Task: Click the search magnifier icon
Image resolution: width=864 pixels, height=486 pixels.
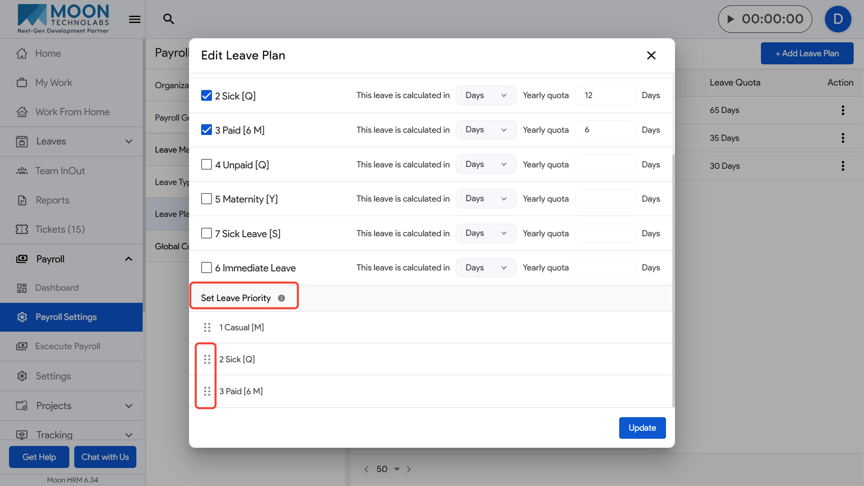Action: point(169,19)
